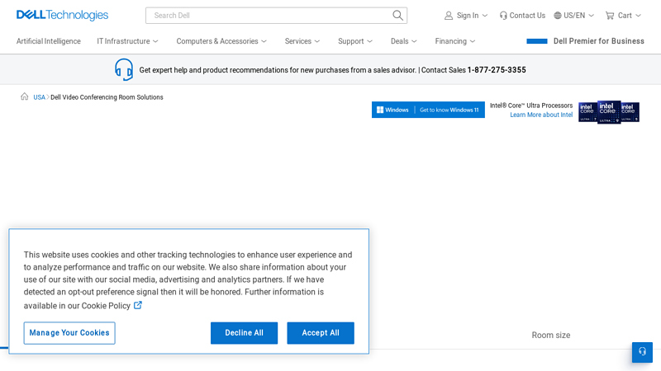Click the search magnifier icon
The width and height of the screenshot is (661, 371).
point(397,16)
